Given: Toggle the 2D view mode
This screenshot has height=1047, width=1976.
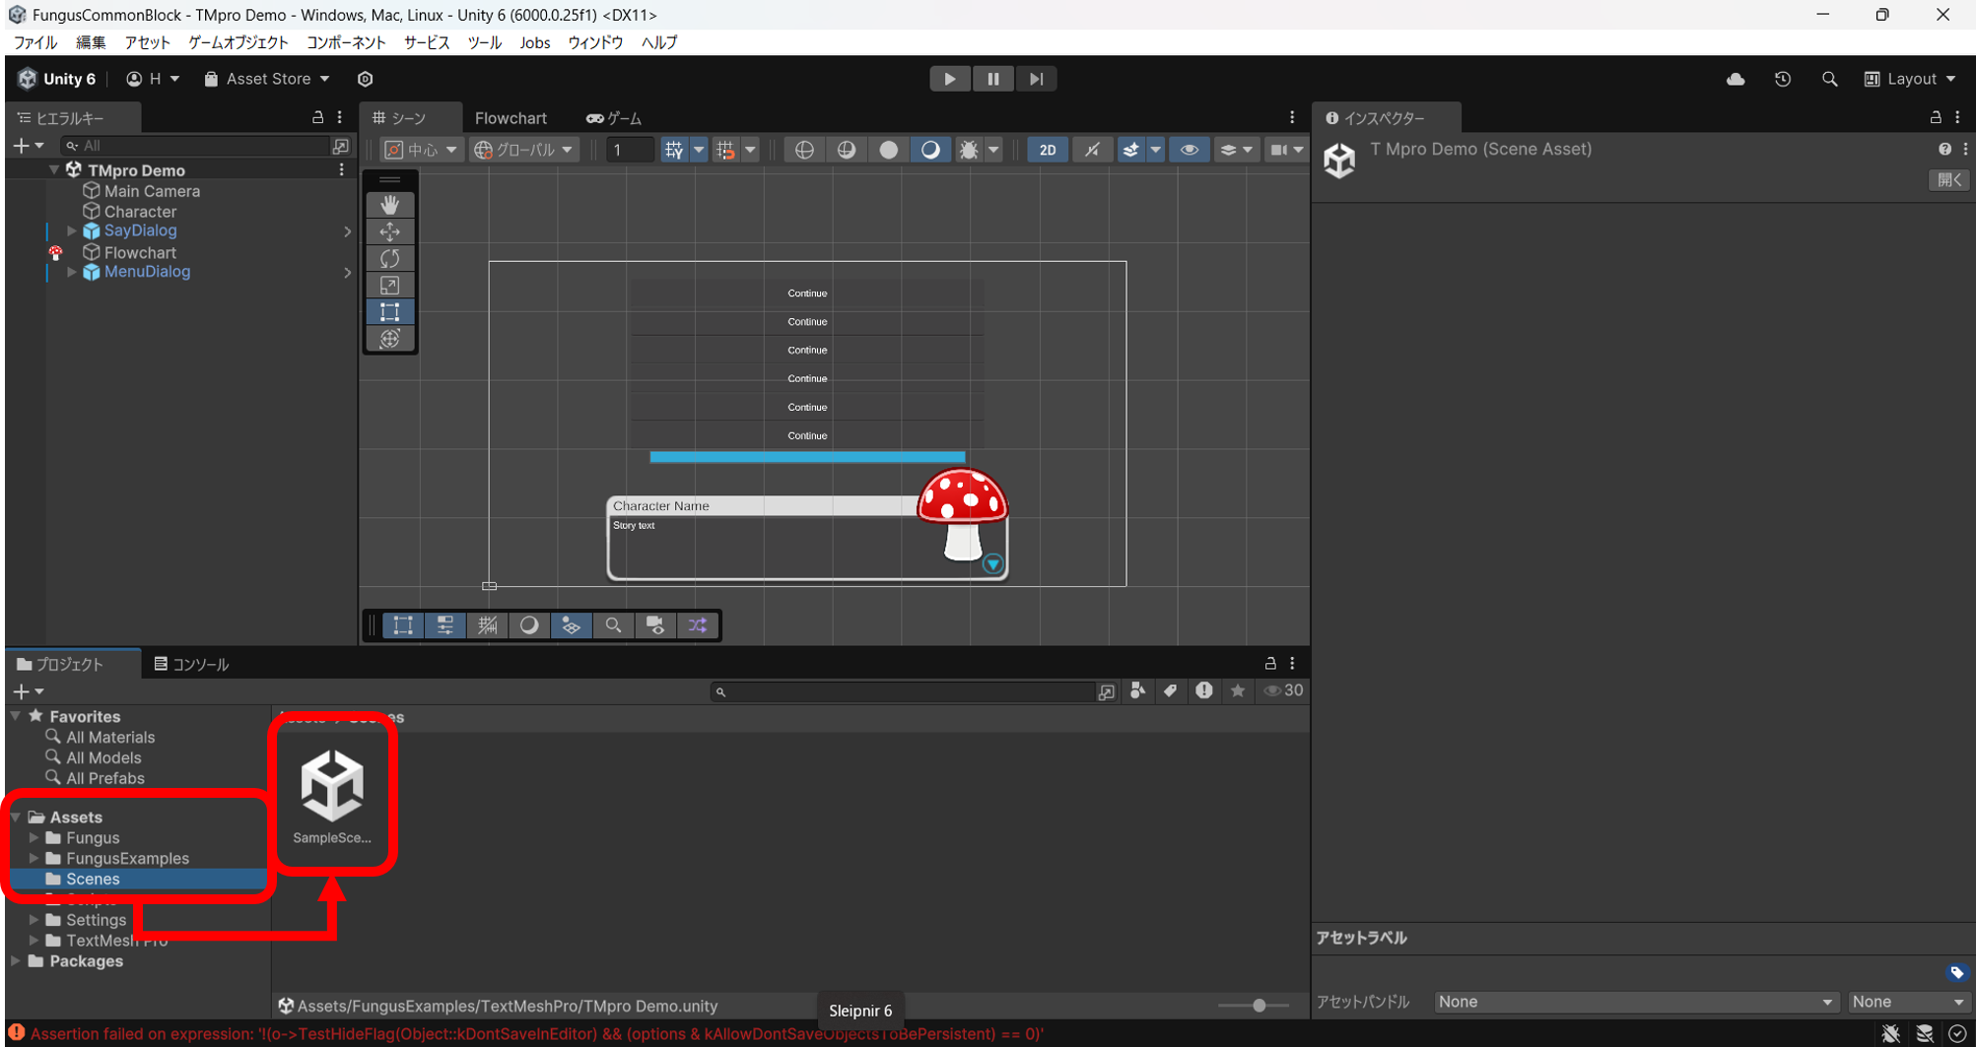Looking at the screenshot, I should tap(1048, 149).
